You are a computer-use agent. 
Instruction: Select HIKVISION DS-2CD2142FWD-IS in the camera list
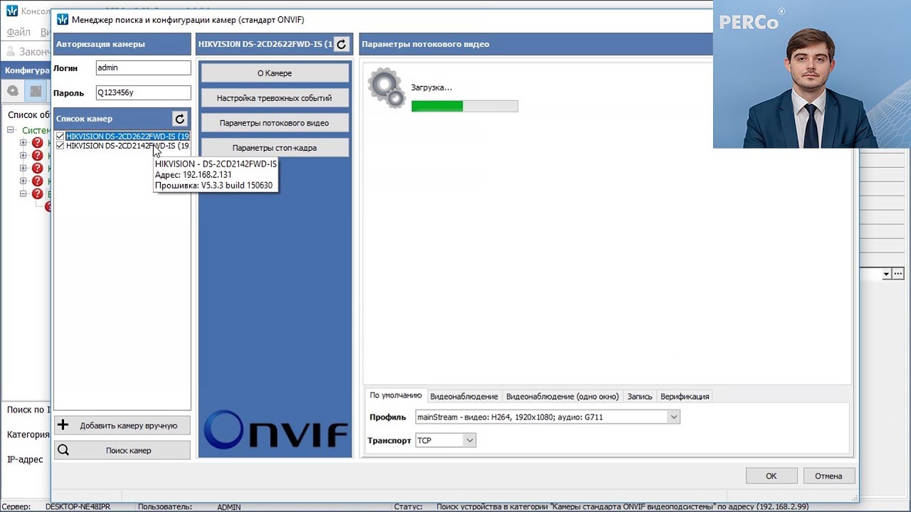click(x=127, y=146)
